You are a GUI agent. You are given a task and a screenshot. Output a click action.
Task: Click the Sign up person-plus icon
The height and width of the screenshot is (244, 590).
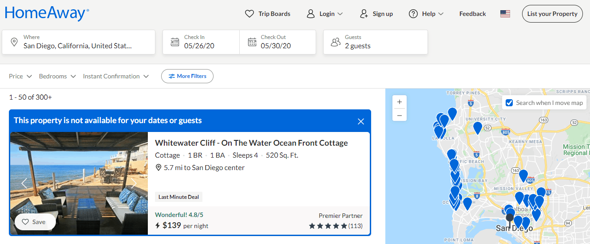point(364,14)
